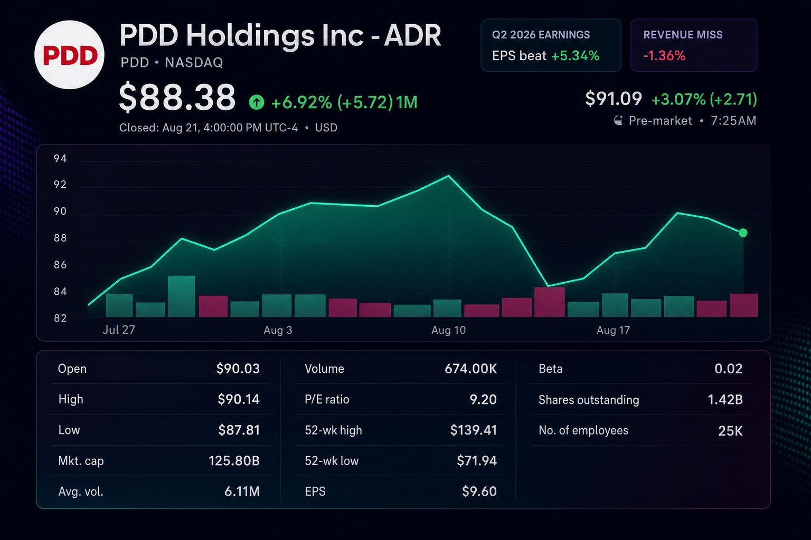This screenshot has width=811, height=540.
Task: Click the PDD Holdings Inc - ADR title
Action: coord(280,35)
